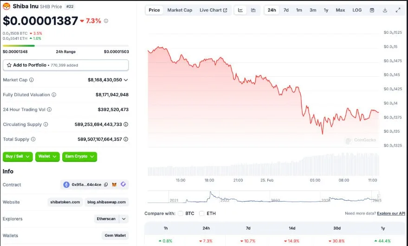Enable compare with BTC checkbox
This screenshot has width=408, height=246.
point(181,213)
